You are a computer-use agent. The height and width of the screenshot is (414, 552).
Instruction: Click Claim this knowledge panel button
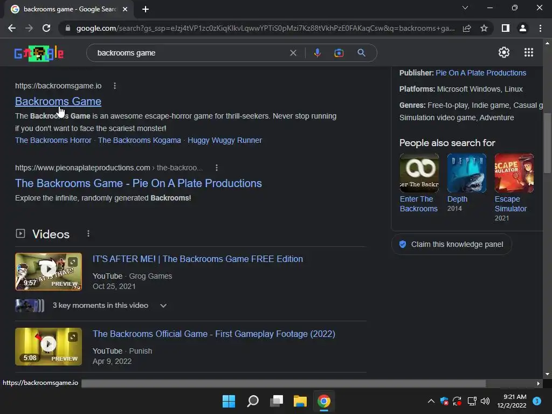tap(451, 244)
